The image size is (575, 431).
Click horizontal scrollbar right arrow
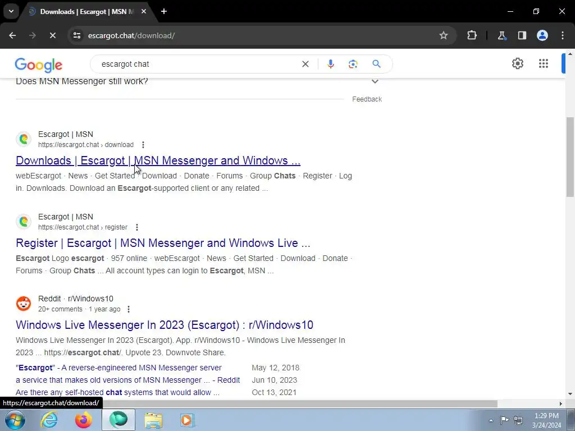(561, 404)
